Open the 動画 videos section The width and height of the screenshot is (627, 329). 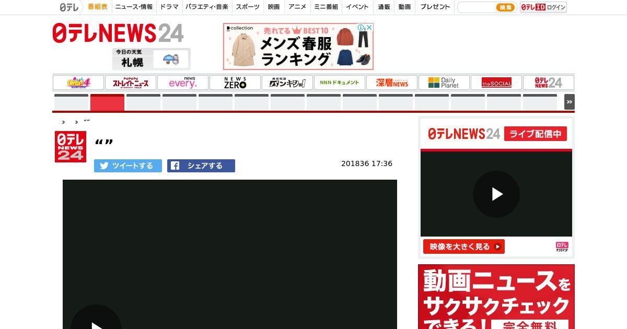click(404, 7)
